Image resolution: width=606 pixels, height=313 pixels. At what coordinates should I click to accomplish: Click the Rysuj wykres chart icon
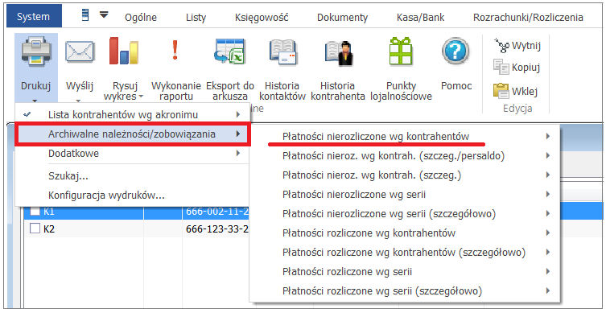click(x=123, y=51)
